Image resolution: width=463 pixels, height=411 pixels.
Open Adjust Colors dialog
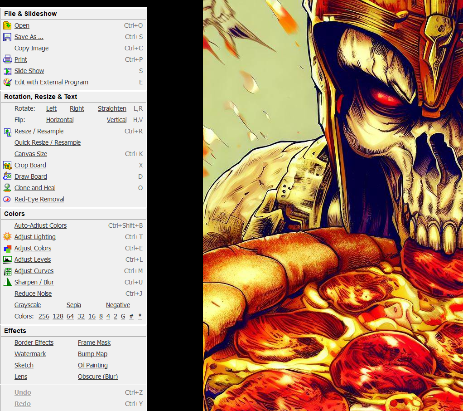pyautogui.click(x=33, y=249)
